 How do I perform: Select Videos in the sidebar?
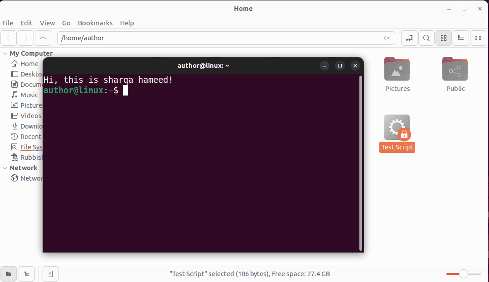(x=26, y=116)
